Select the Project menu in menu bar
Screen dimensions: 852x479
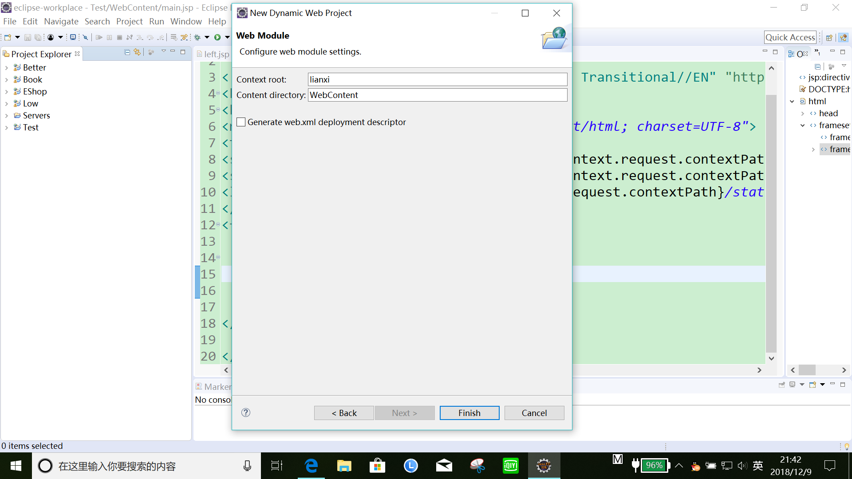tap(128, 21)
